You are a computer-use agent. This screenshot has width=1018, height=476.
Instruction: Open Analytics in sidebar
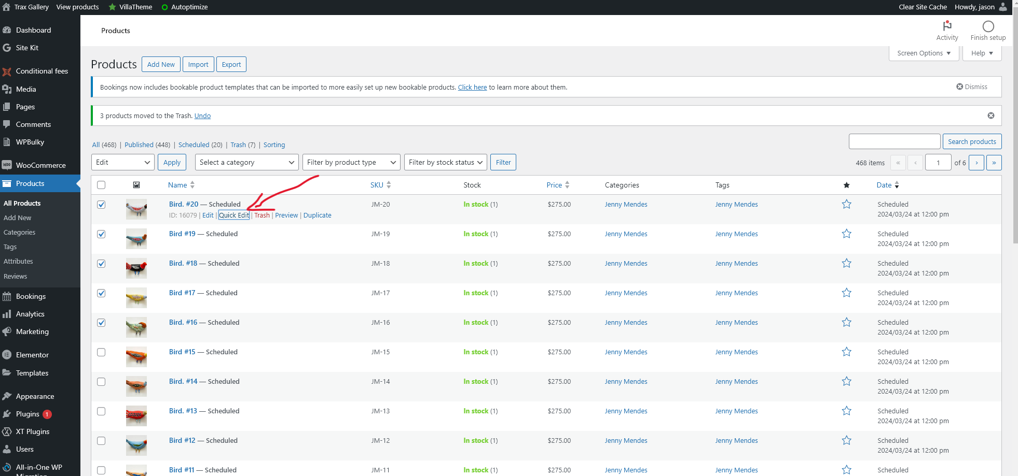click(30, 314)
